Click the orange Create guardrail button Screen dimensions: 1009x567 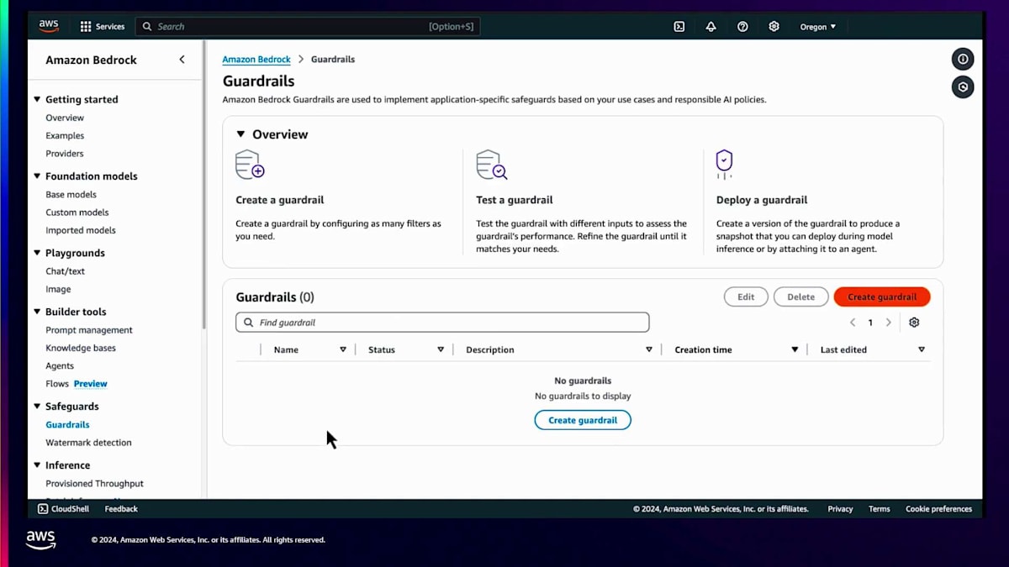click(x=882, y=297)
